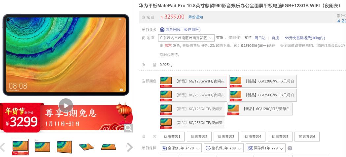
Task: Show next thumbnails with right arrow
Action: click(130, 147)
